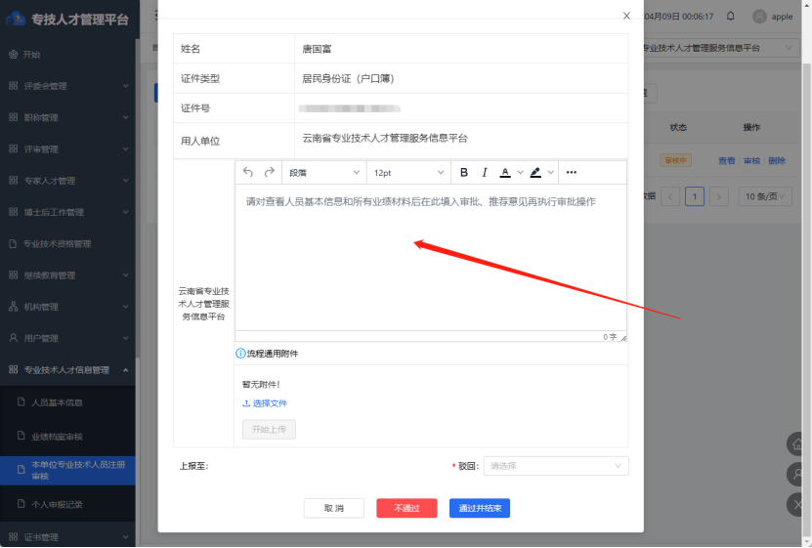Apply highlight color with the marker icon

(x=535, y=173)
